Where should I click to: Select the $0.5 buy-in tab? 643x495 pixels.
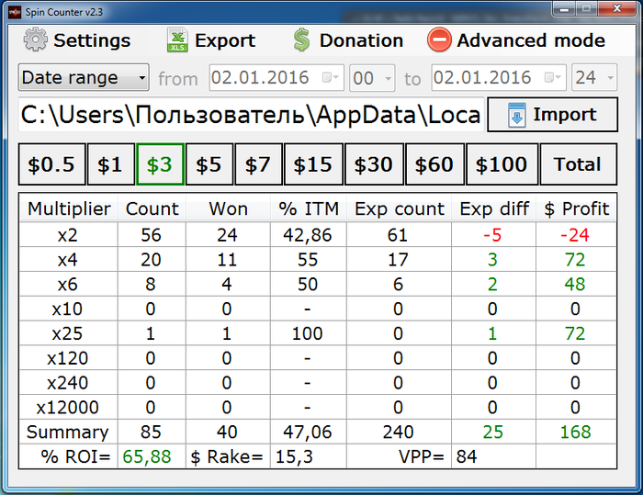[51, 164]
